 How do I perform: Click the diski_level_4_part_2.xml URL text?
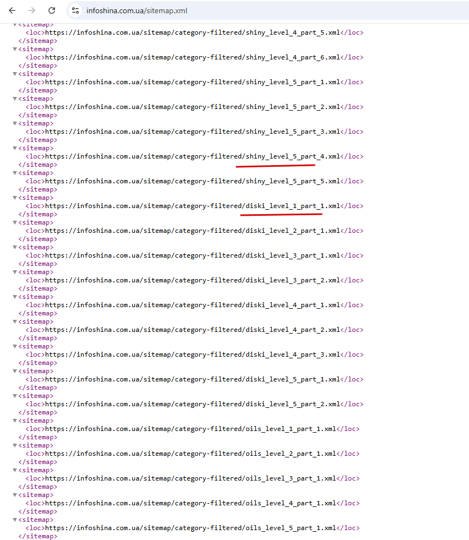click(193, 330)
